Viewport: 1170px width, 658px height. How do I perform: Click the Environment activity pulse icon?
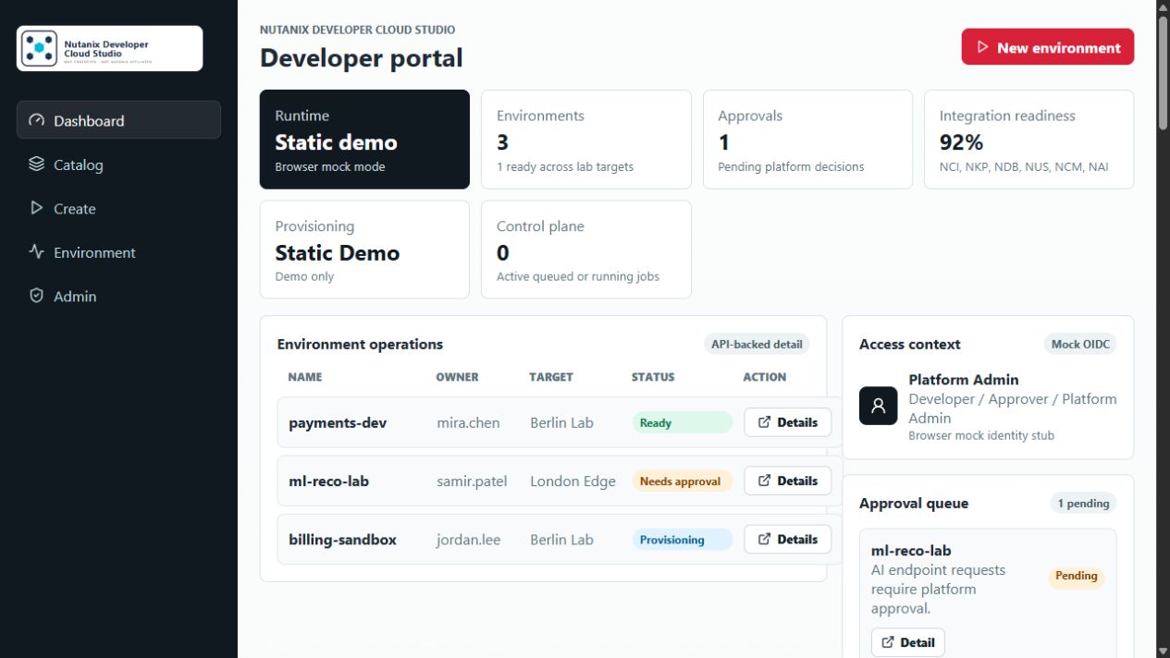36,251
